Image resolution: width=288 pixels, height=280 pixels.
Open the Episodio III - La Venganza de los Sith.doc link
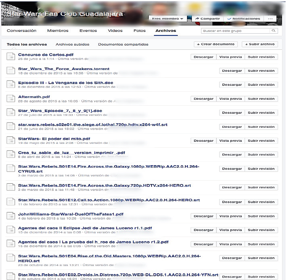pyautogui.click(x=65, y=83)
